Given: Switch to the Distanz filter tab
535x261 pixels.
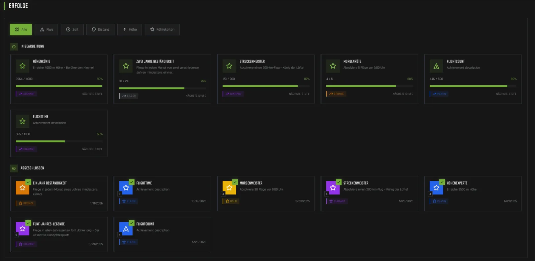Looking at the screenshot, I should click(x=100, y=29).
